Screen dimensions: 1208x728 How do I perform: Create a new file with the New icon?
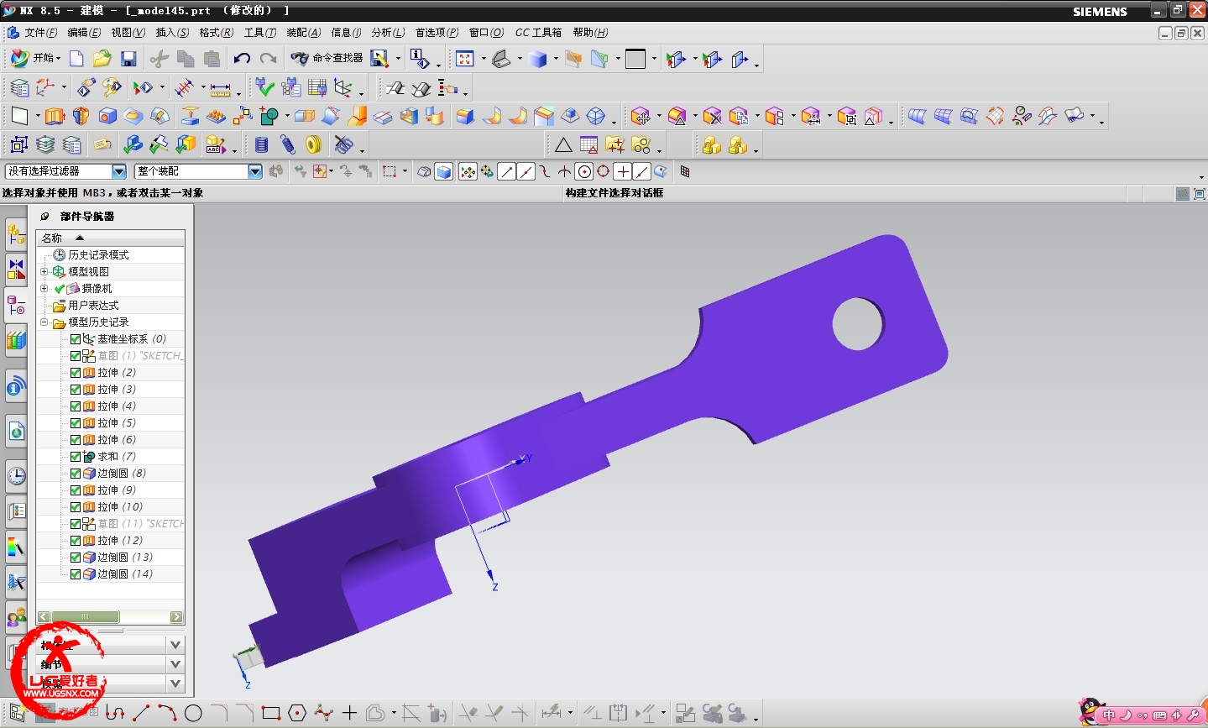pos(76,58)
